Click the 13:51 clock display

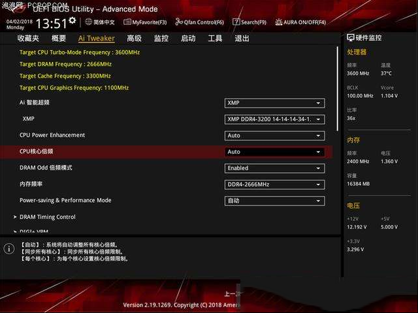click(x=51, y=23)
